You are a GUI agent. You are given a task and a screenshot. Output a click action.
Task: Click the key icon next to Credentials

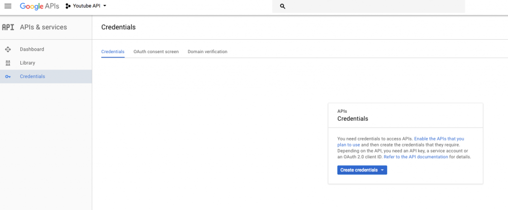click(7, 76)
